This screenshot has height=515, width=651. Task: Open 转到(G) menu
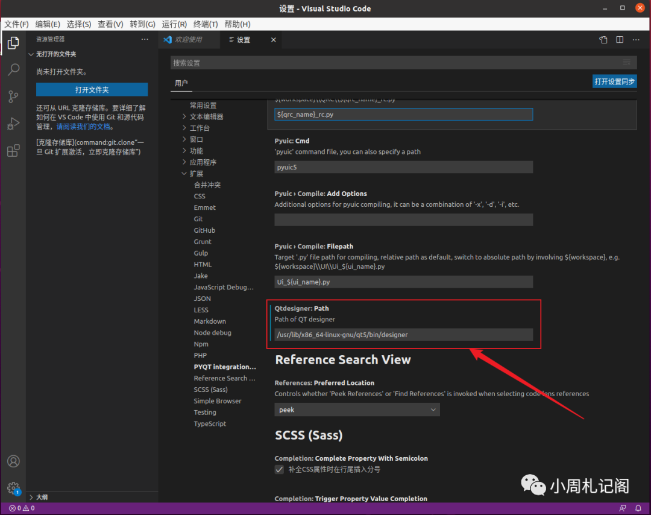142,24
